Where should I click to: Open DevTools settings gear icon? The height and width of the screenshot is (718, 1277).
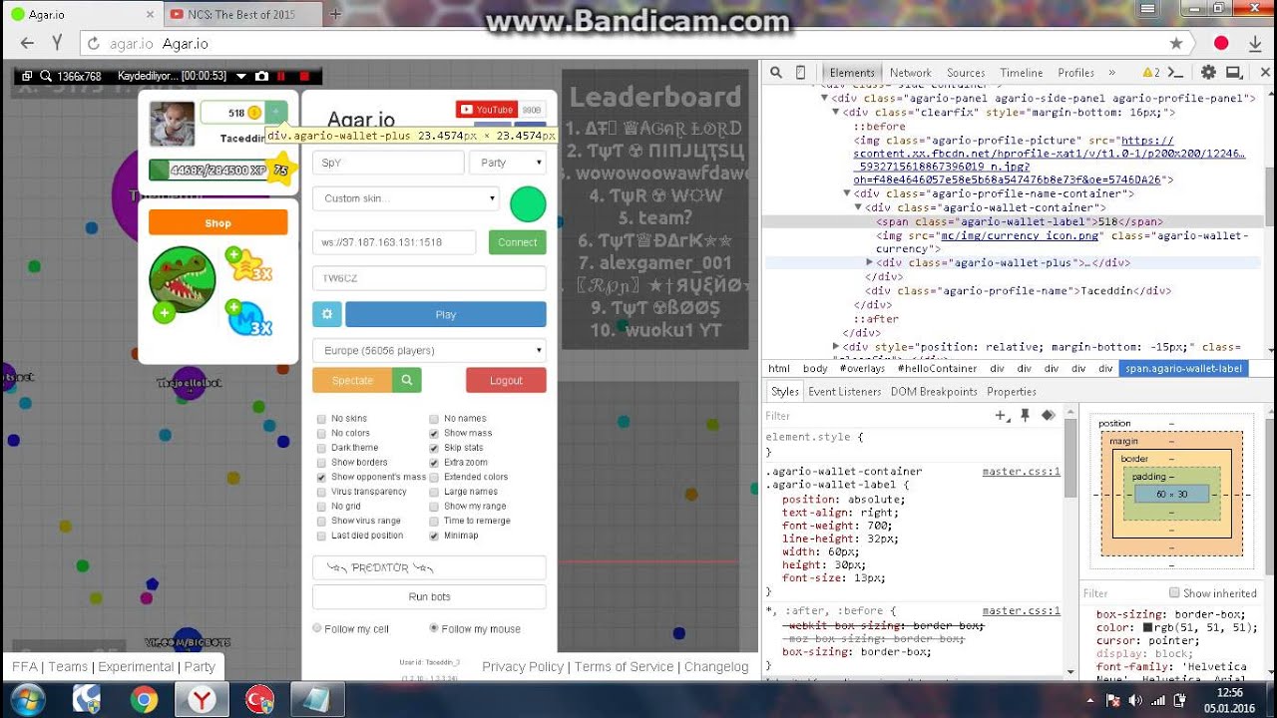click(x=1208, y=73)
